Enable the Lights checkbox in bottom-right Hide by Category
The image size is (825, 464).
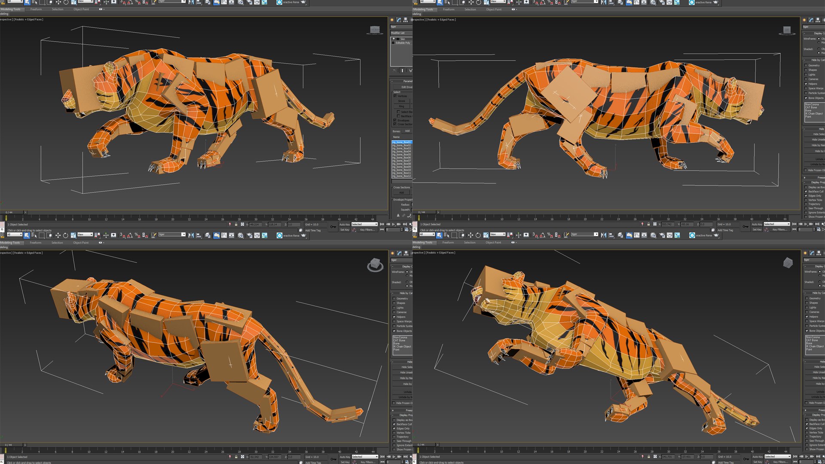click(x=807, y=308)
